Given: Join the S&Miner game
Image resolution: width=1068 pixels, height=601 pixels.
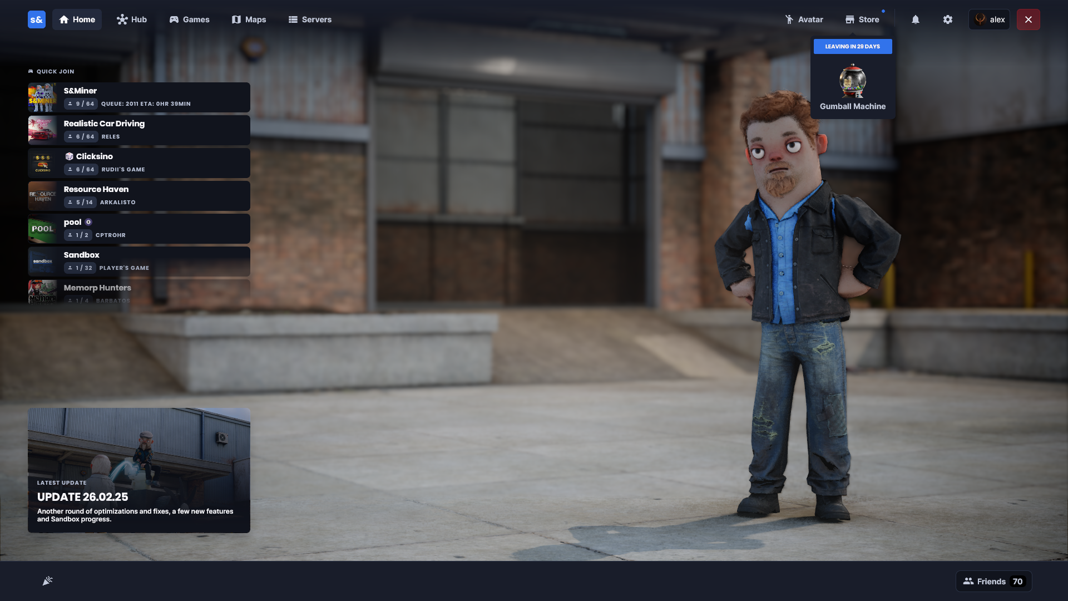Looking at the screenshot, I should click(139, 97).
